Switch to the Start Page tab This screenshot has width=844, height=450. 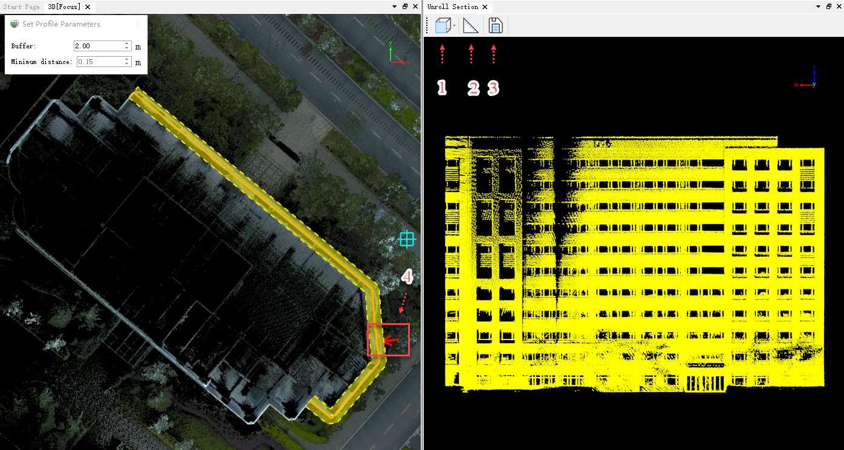22,7
